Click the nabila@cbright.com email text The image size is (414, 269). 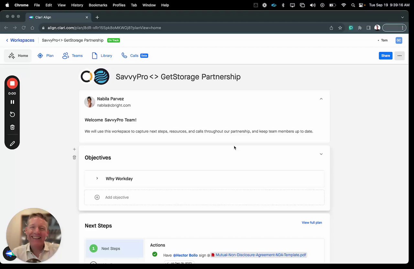pos(114,105)
